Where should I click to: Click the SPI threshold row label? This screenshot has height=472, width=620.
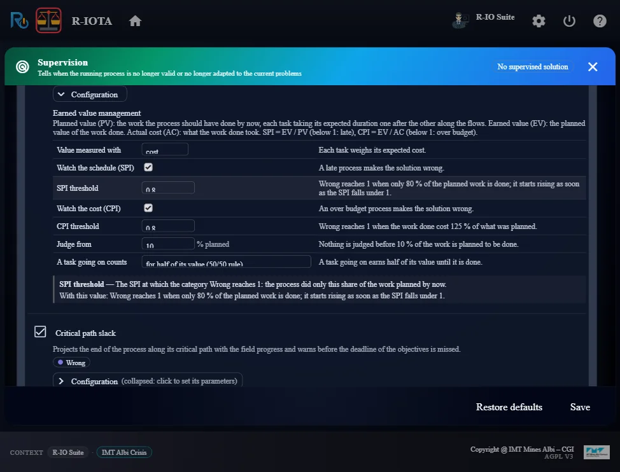click(78, 188)
